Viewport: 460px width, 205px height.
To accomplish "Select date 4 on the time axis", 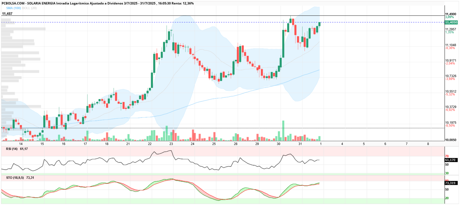I will click(x=342, y=144).
